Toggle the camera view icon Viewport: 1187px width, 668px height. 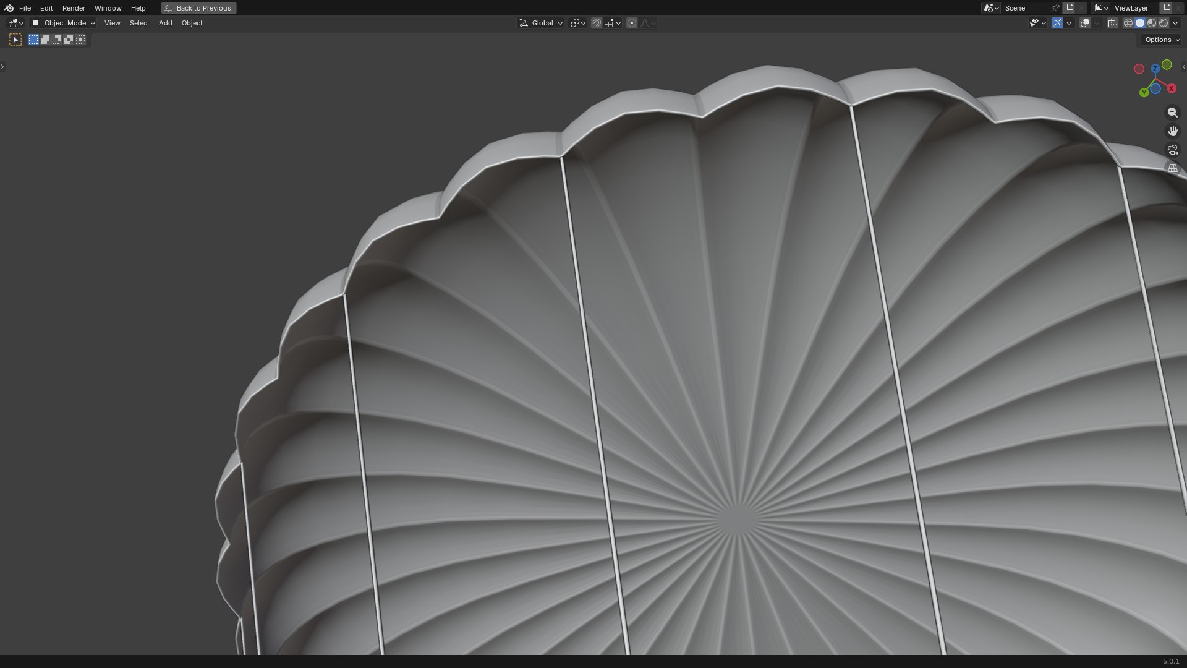(x=1172, y=150)
